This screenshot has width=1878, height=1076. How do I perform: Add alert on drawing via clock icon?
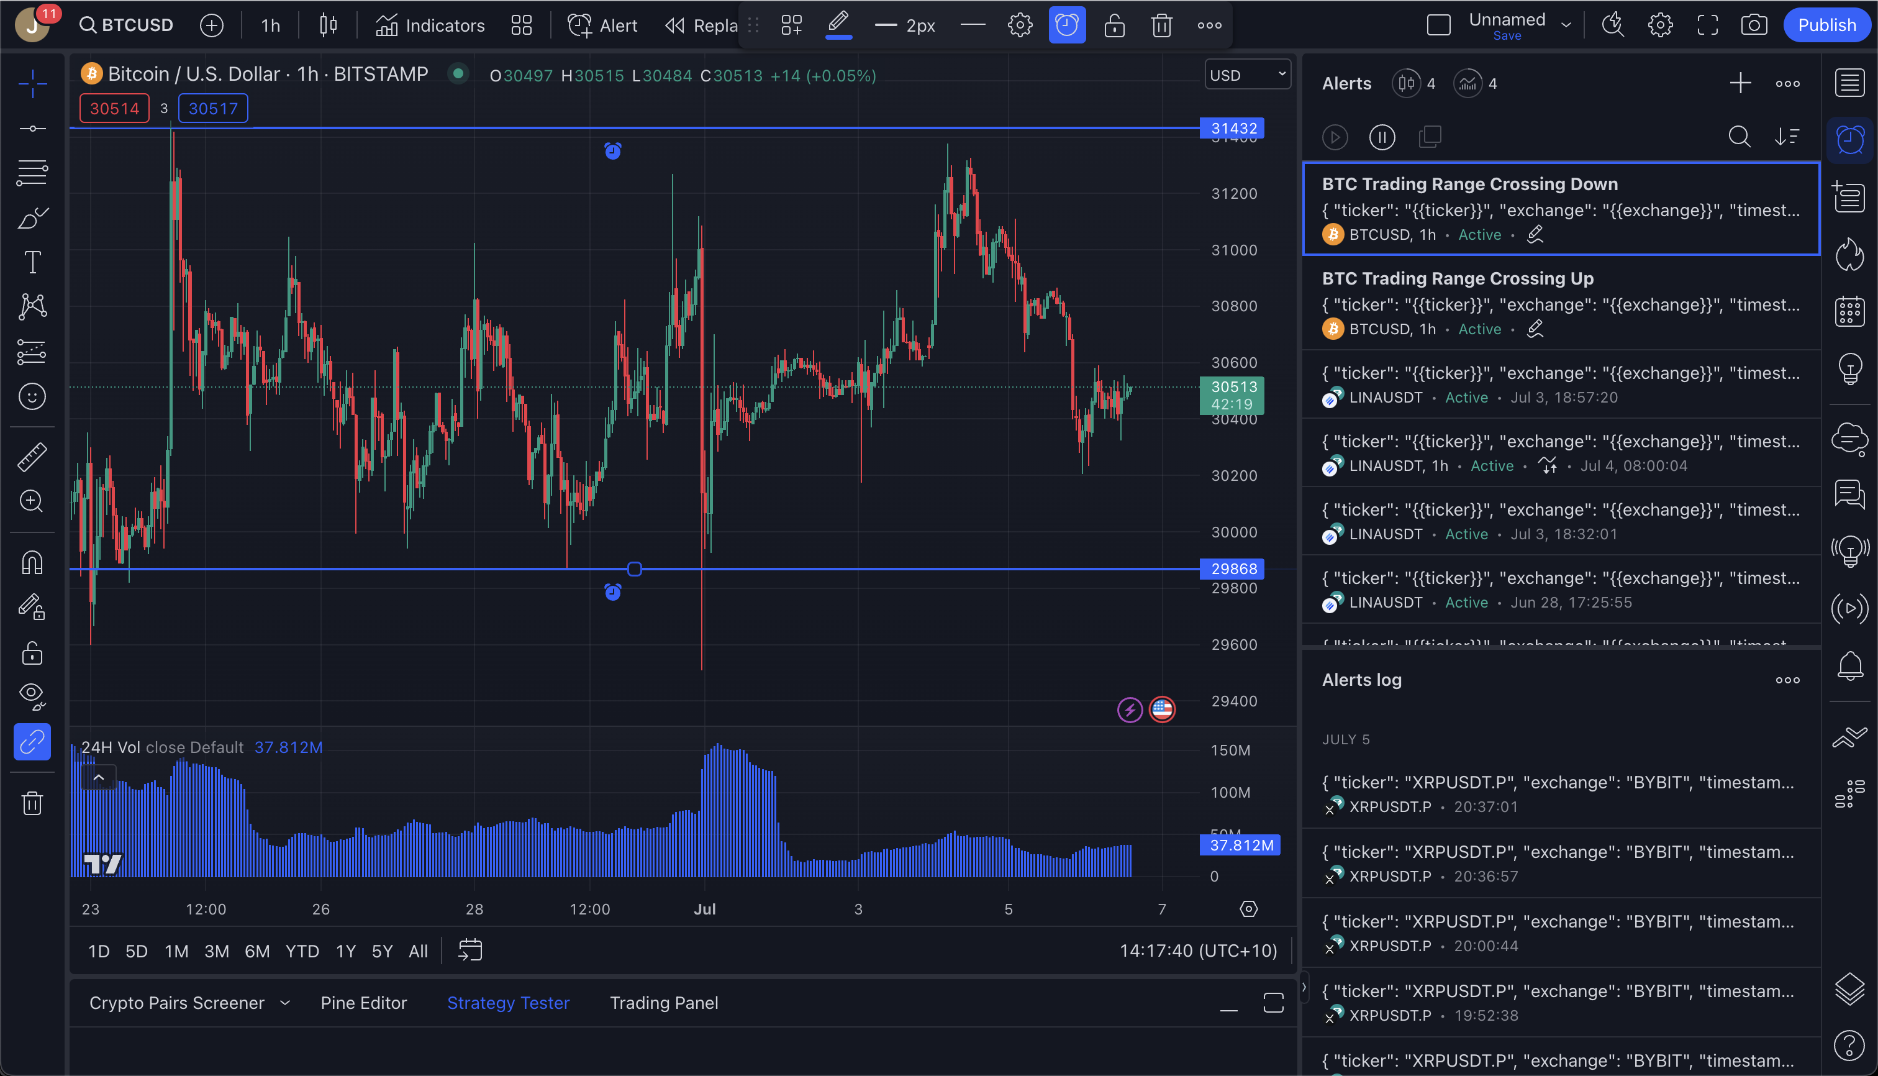tap(1068, 25)
